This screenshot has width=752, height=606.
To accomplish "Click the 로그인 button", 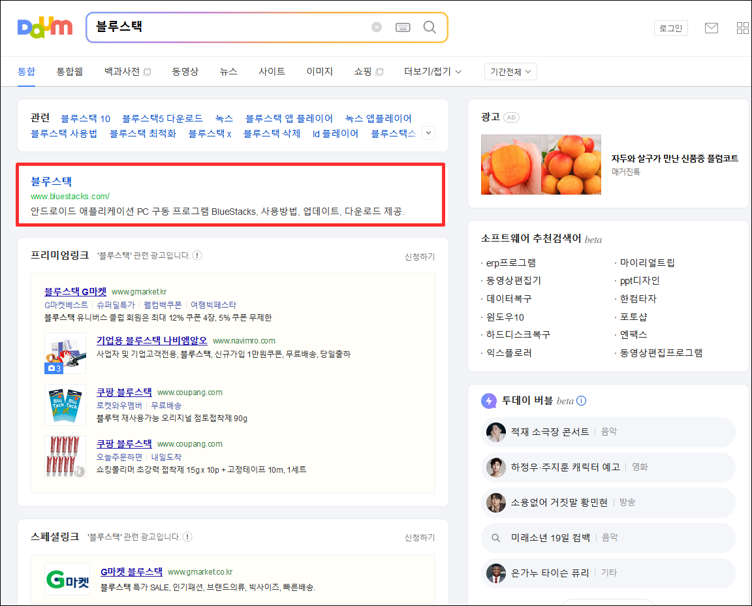I will click(x=670, y=28).
